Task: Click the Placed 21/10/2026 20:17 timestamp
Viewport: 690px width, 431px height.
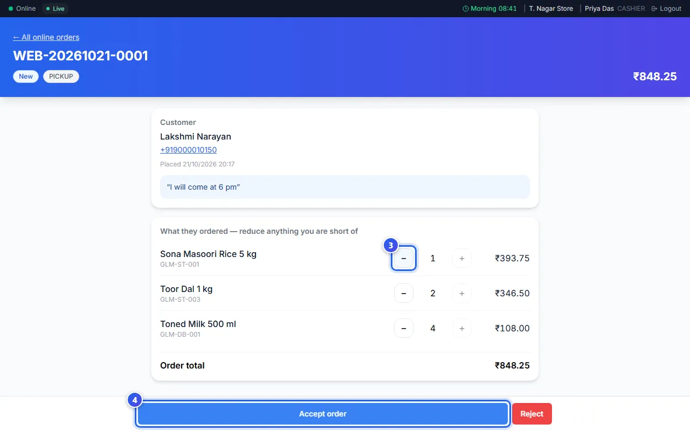Action: point(197,164)
